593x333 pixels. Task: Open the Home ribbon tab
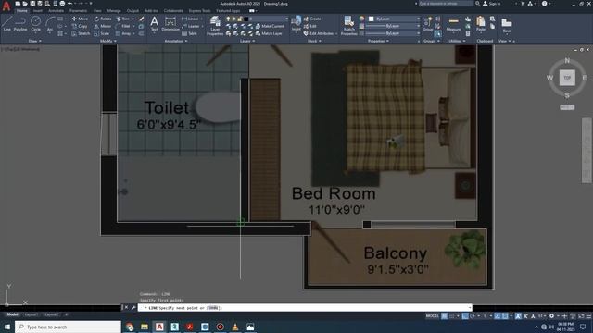click(x=22, y=11)
